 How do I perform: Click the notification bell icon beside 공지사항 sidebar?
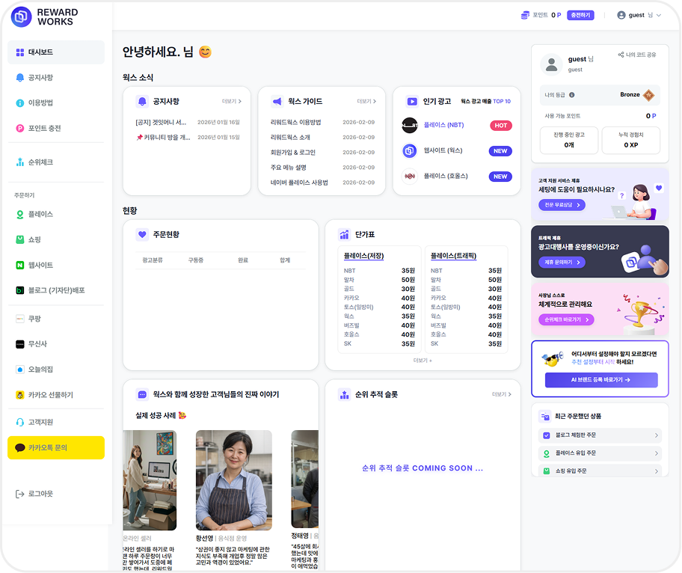coord(20,78)
